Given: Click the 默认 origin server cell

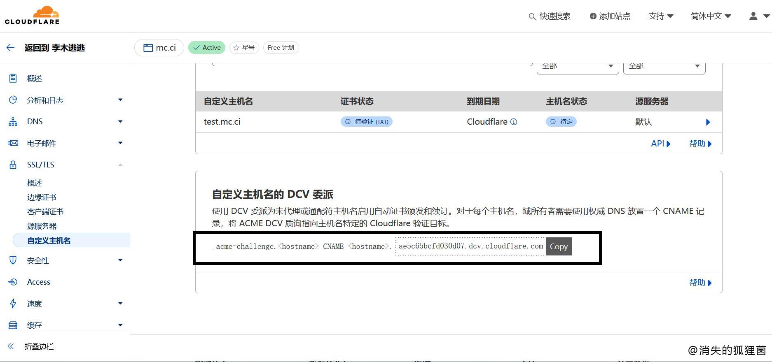Looking at the screenshot, I should pyautogui.click(x=643, y=122).
